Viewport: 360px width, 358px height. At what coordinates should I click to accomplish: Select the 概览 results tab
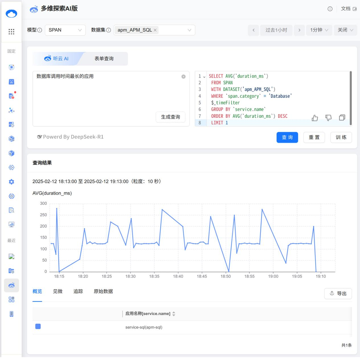click(37, 291)
